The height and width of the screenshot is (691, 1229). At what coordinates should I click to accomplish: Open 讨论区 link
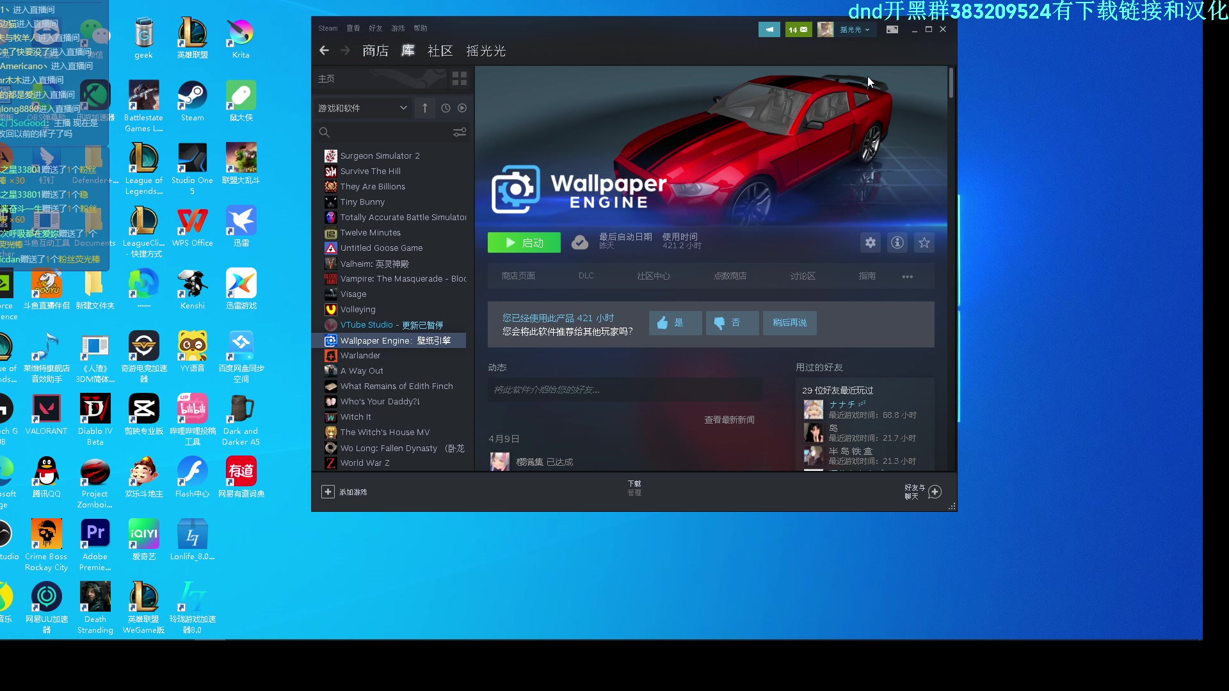803,276
